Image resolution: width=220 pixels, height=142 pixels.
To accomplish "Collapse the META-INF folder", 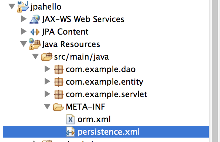I will click(47, 107).
